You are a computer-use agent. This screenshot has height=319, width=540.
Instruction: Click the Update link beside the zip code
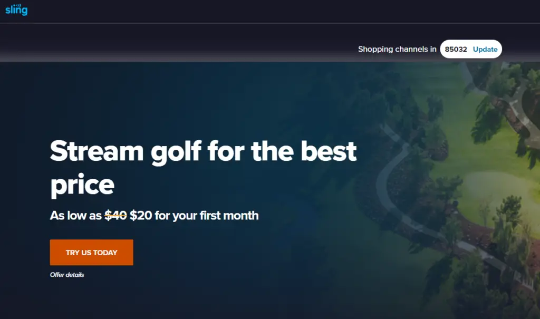(x=485, y=49)
